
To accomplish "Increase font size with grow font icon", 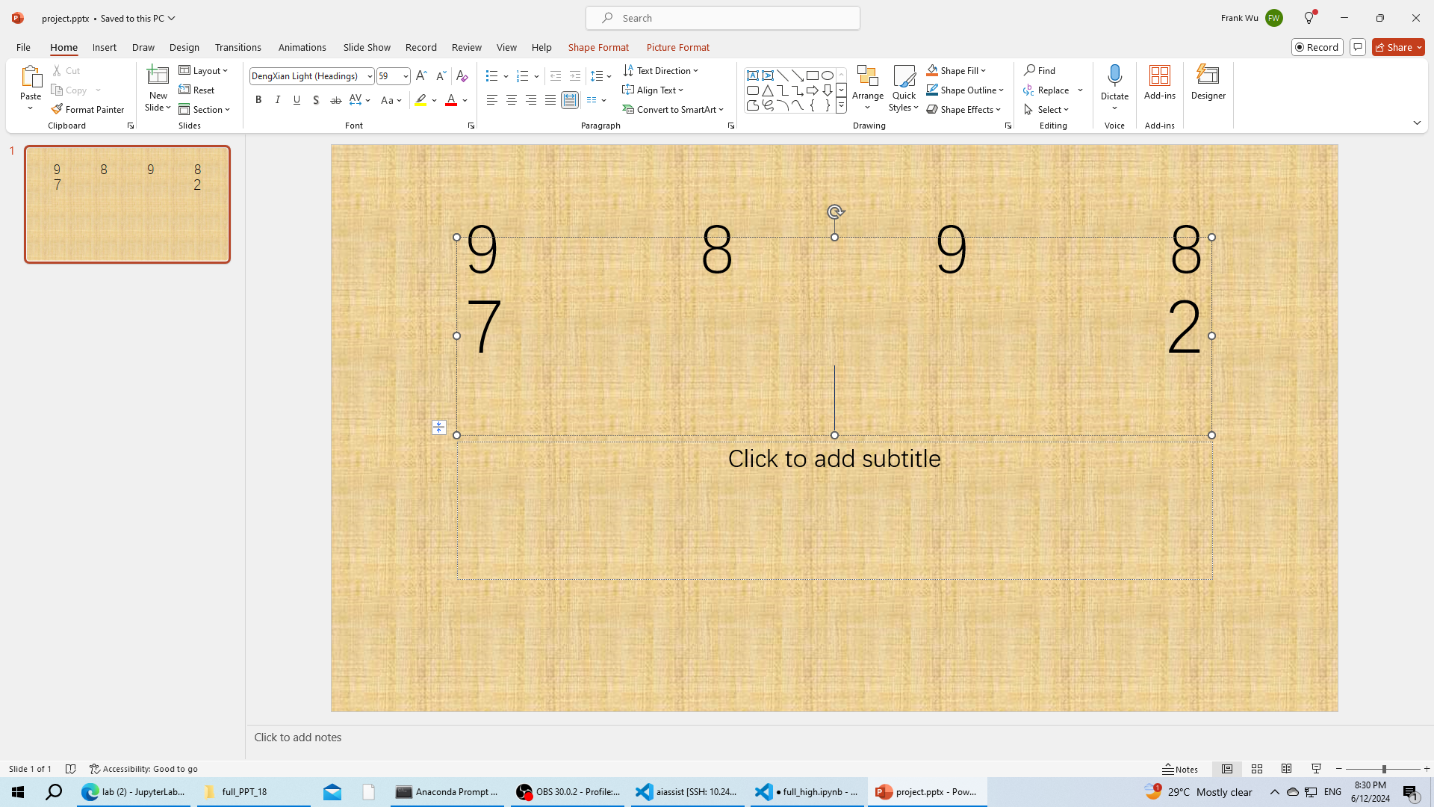I will coord(421,75).
